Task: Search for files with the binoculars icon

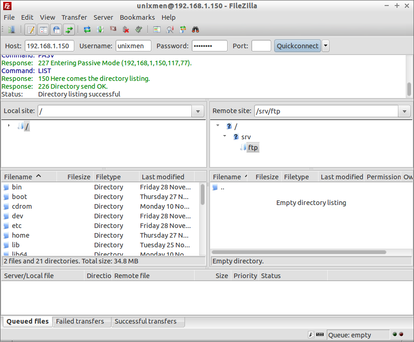Action: pyautogui.click(x=196, y=29)
